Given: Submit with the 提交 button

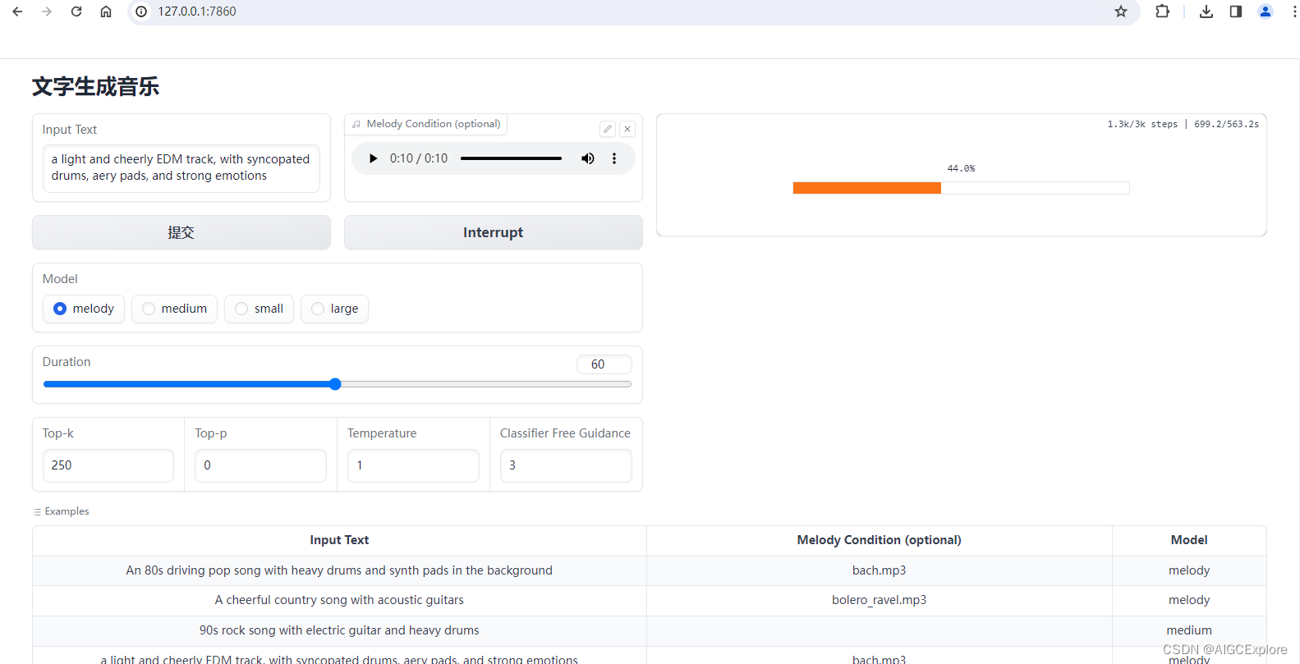Looking at the screenshot, I should [x=181, y=232].
